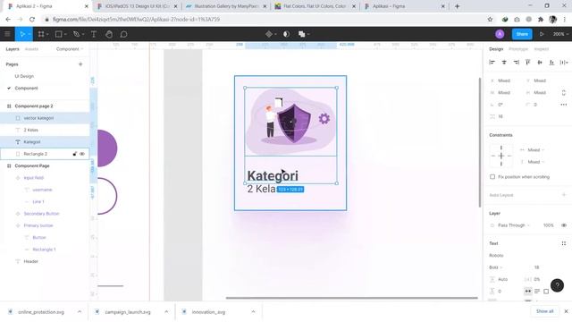
Task: Toggle layer visibility eye in Layer section
Action: coord(564,225)
